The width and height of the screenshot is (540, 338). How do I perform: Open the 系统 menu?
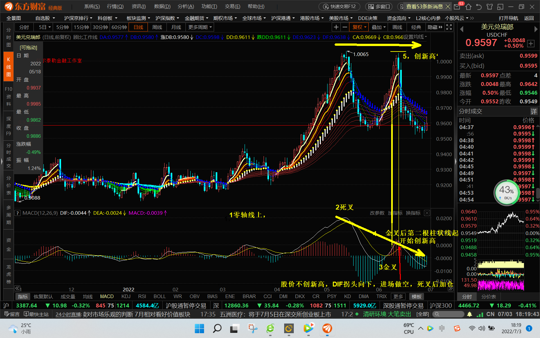(x=92, y=6)
